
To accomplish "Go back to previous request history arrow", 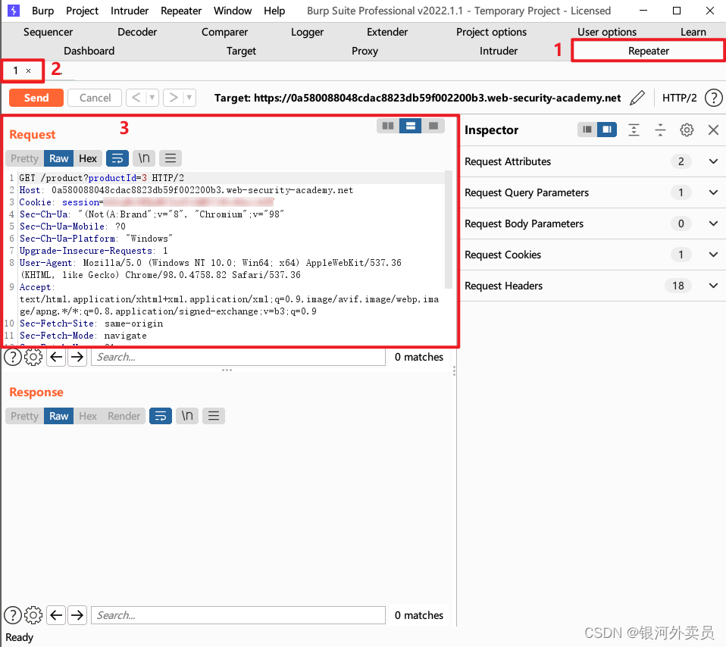I will (x=136, y=98).
